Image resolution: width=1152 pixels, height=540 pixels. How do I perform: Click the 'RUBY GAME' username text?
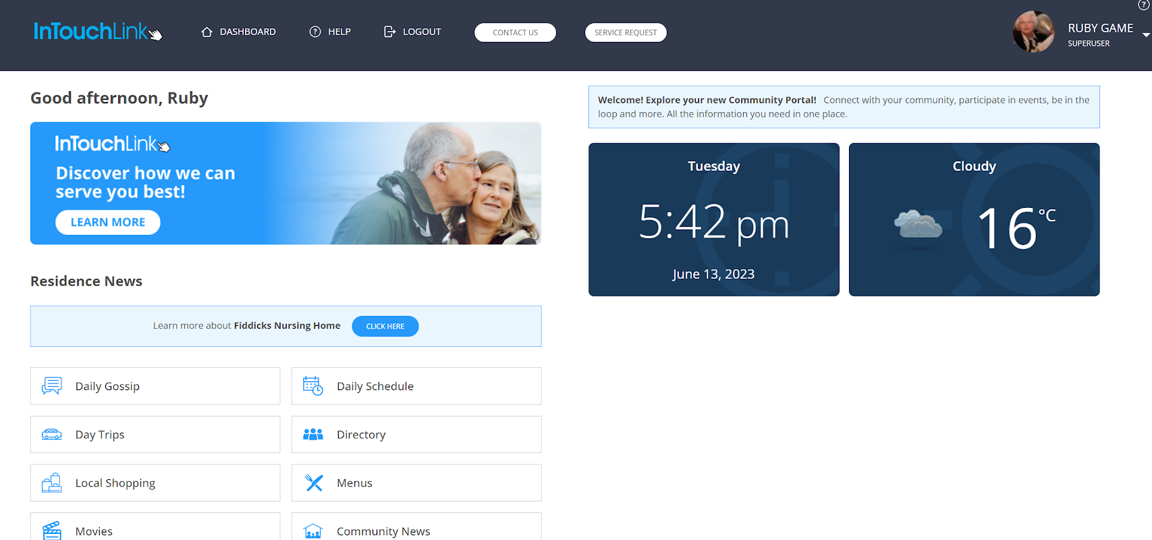point(1101,28)
